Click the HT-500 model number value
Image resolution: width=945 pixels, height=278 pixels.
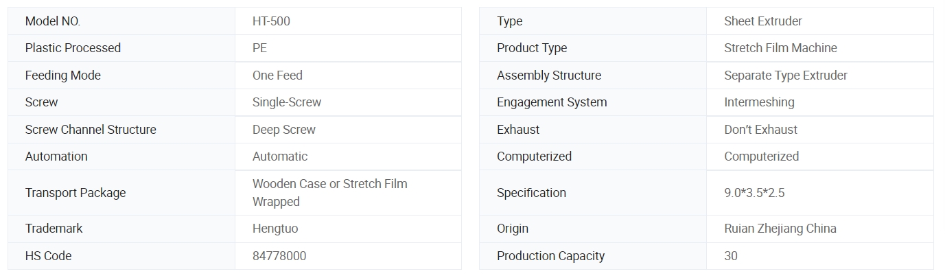point(271,21)
